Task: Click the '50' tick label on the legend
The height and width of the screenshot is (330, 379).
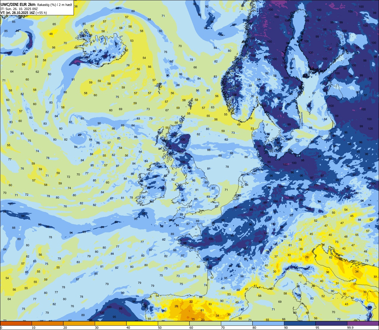Action: pos(160,328)
